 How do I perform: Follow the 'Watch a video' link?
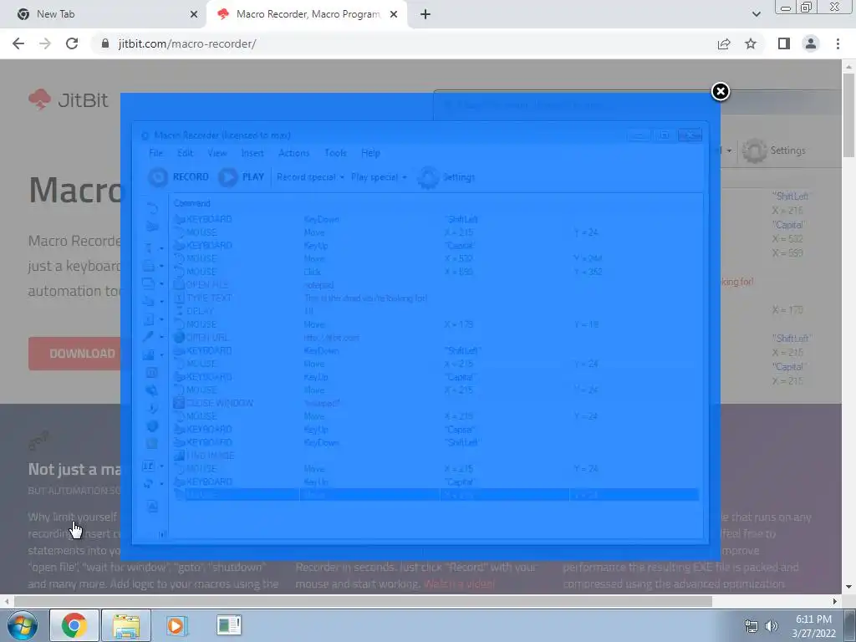click(459, 584)
